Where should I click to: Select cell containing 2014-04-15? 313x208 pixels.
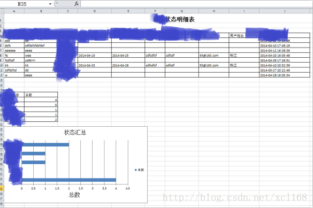click(95, 56)
